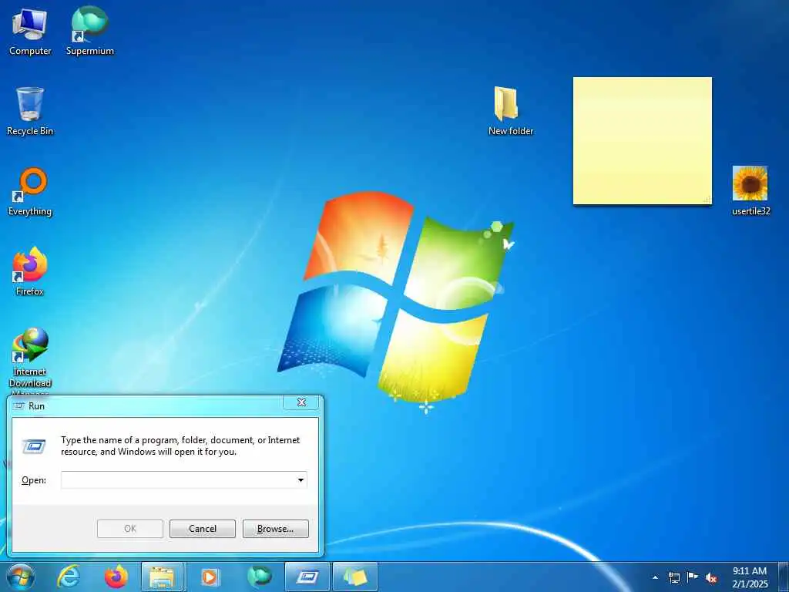Launch Firefox from the taskbar
The image size is (789, 592).
116,577
